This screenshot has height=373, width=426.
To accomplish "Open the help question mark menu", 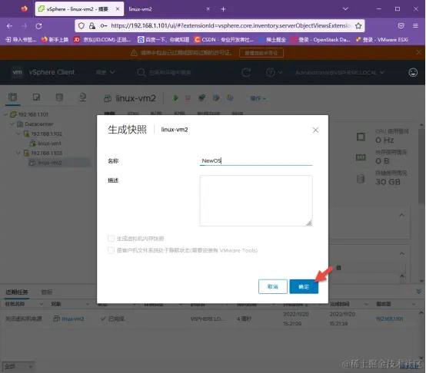I will click(274, 72).
